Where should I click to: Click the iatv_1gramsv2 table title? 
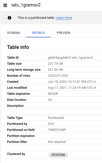point(26,5)
